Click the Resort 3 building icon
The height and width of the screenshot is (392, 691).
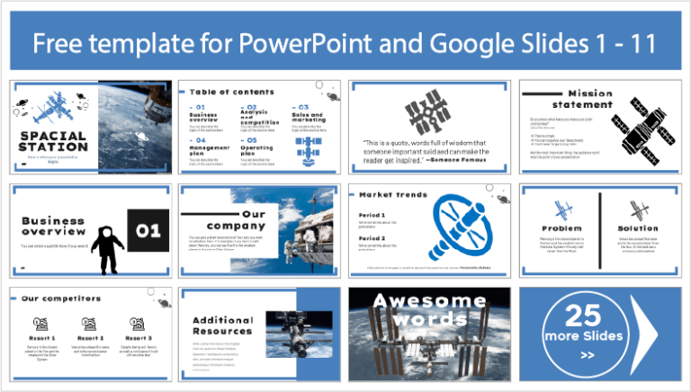(138, 325)
